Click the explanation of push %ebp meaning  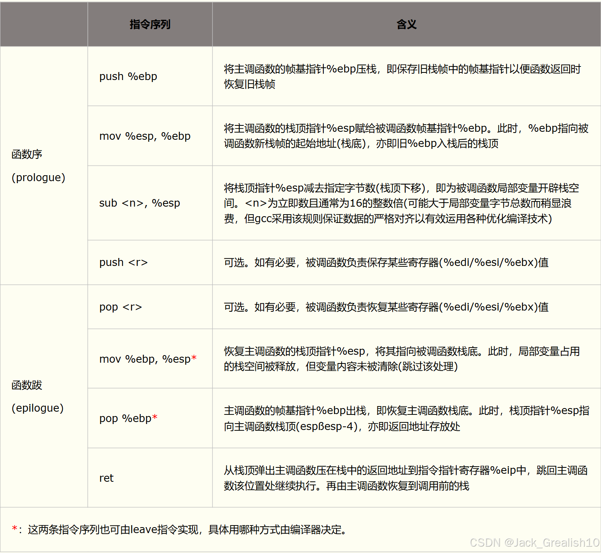click(x=403, y=76)
